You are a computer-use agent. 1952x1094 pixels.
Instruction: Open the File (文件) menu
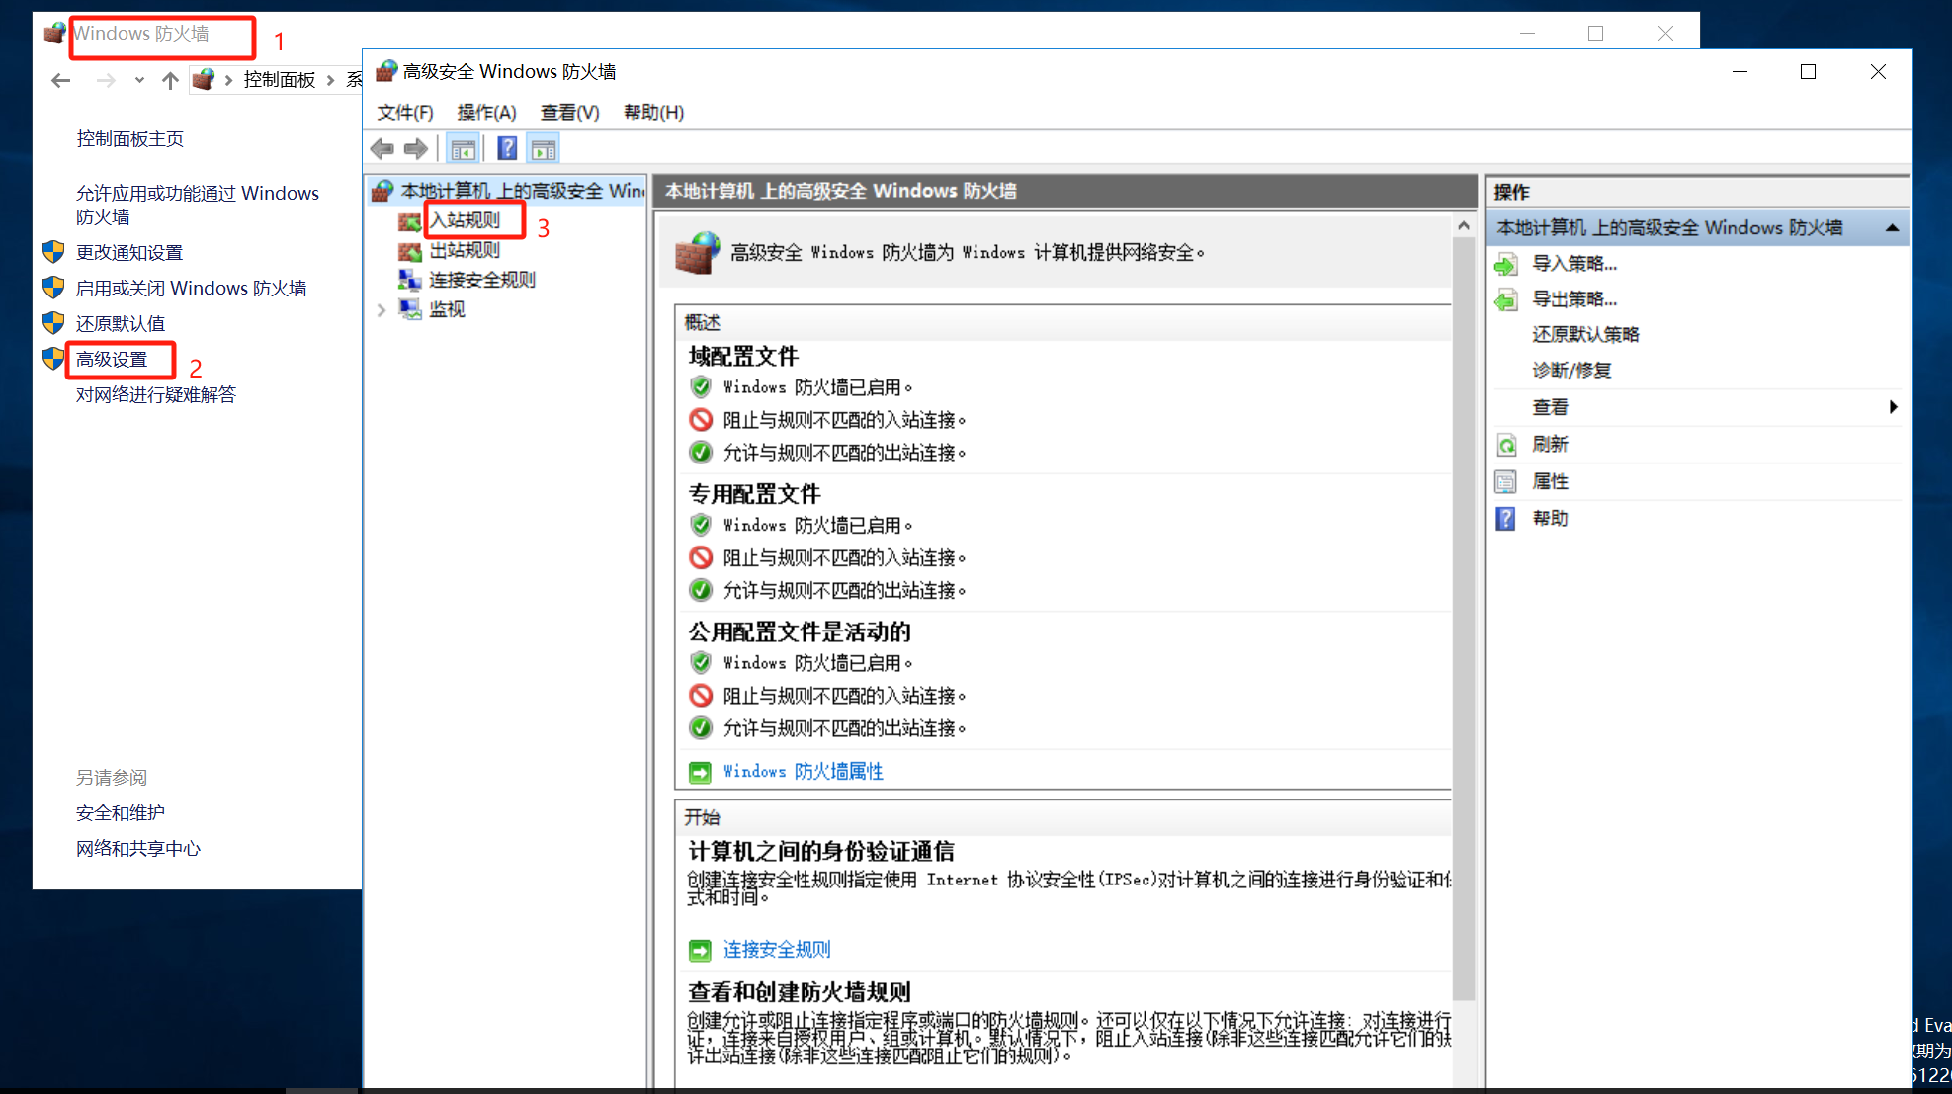coord(404,113)
